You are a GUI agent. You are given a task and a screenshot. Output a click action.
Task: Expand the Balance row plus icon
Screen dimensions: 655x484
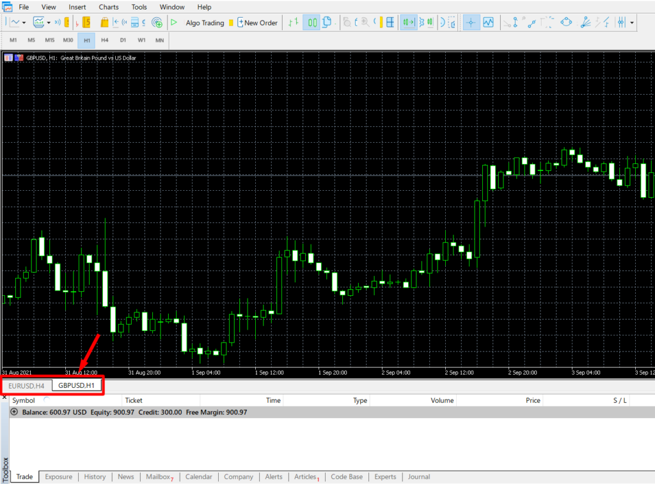point(14,412)
